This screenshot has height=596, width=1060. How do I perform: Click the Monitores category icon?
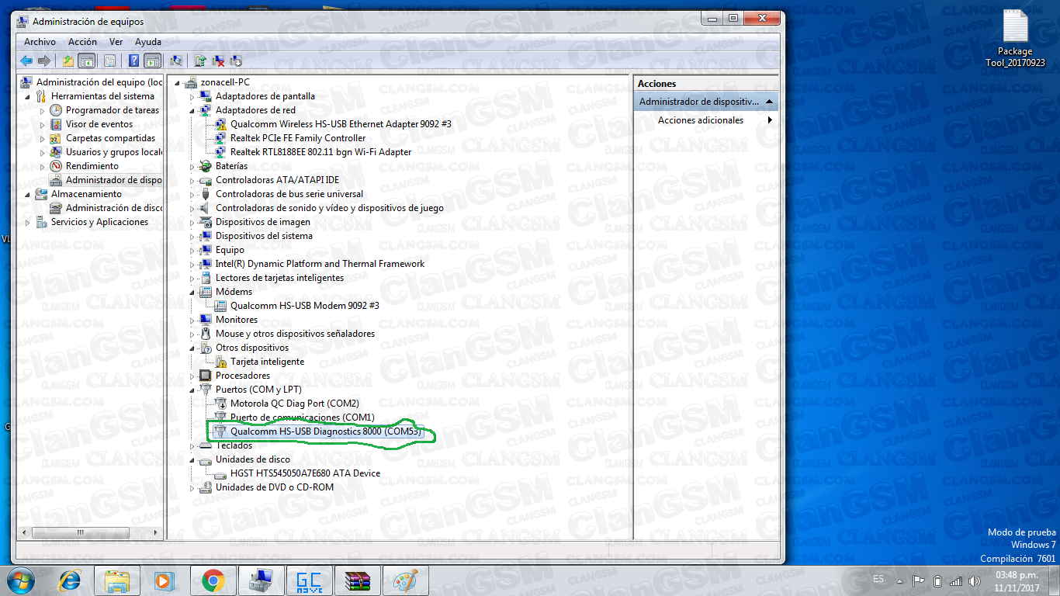point(206,320)
